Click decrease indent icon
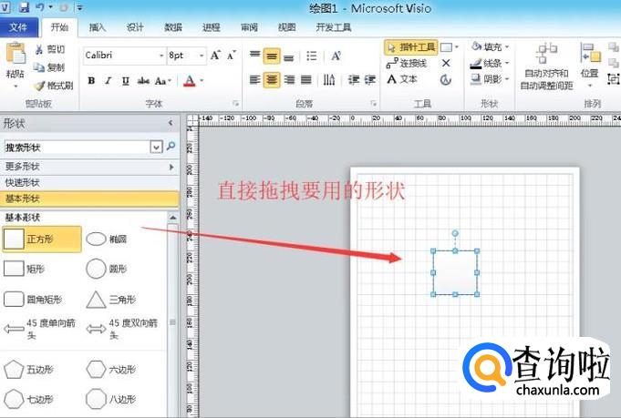 (x=353, y=80)
